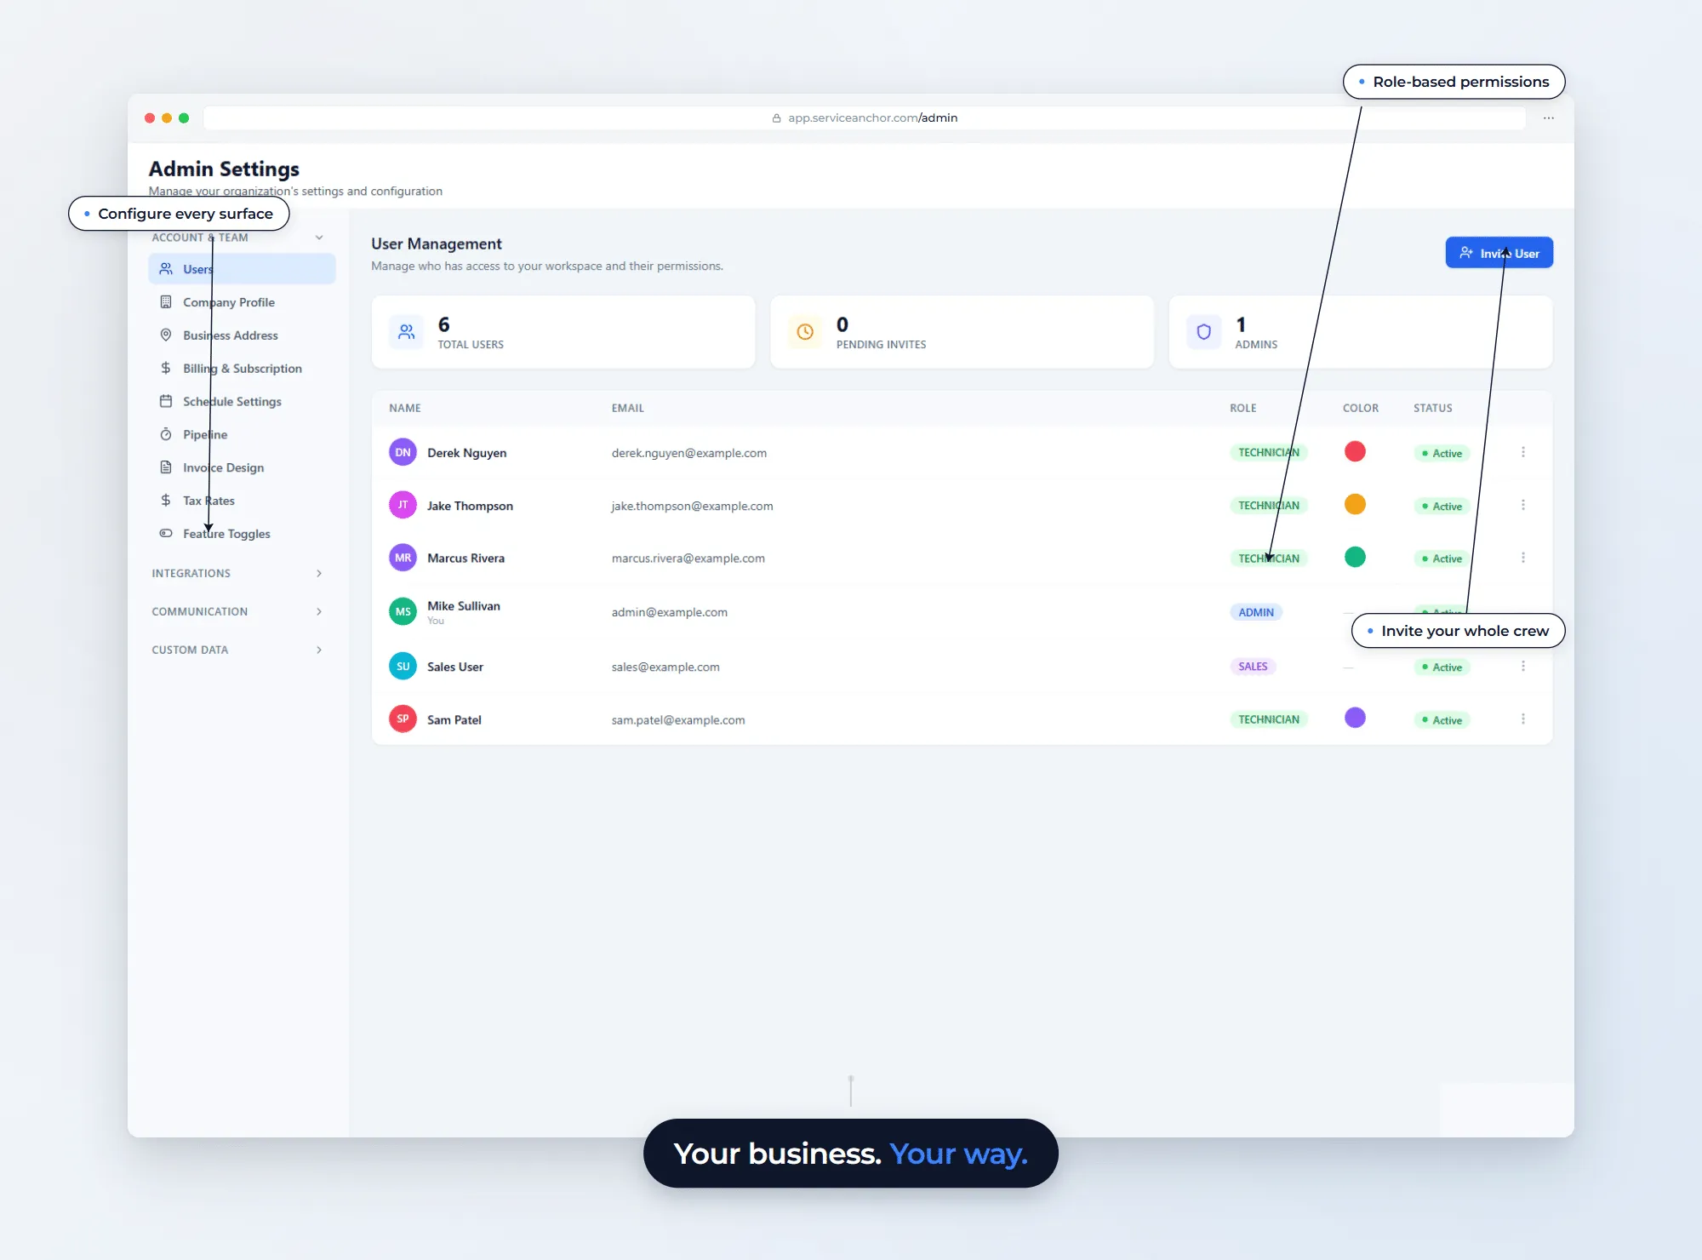Click the Total Users people icon
The height and width of the screenshot is (1260, 1702).
[407, 332]
